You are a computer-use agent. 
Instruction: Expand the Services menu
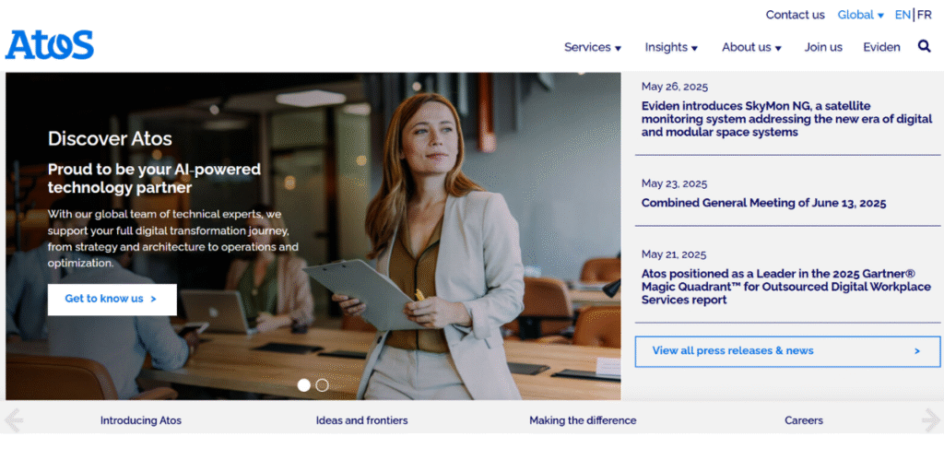tap(593, 47)
